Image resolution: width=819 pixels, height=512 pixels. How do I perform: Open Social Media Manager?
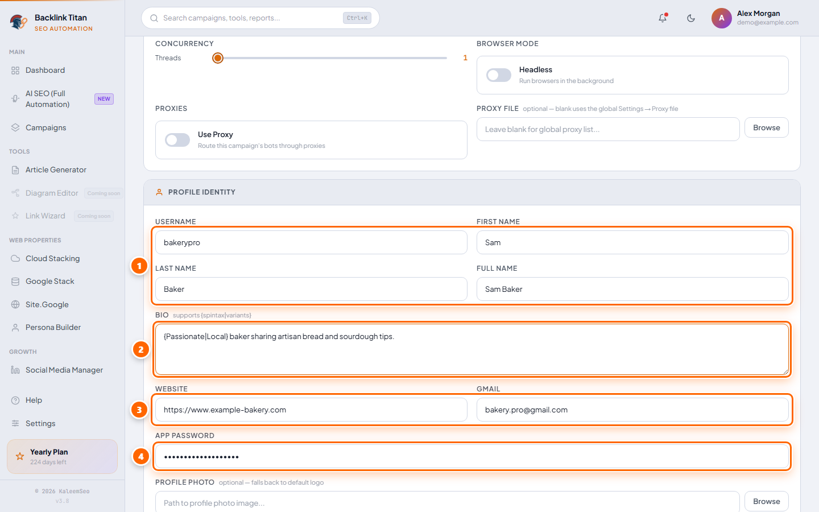coord(62,370)
